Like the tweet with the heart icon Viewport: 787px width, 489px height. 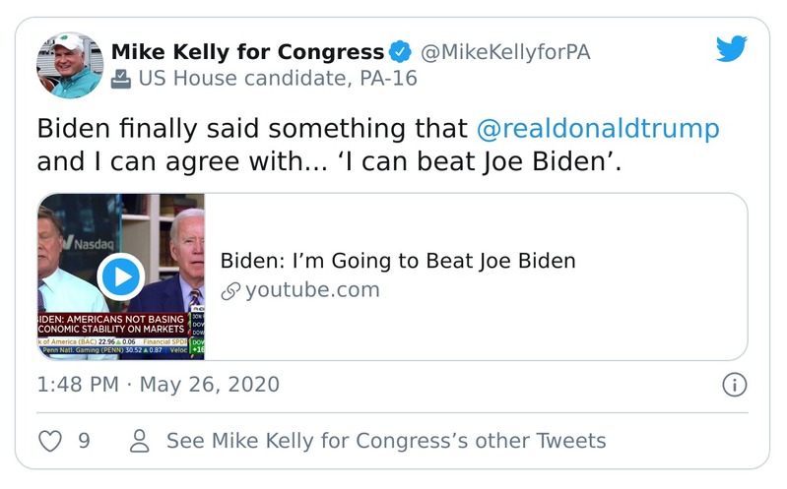49,441
